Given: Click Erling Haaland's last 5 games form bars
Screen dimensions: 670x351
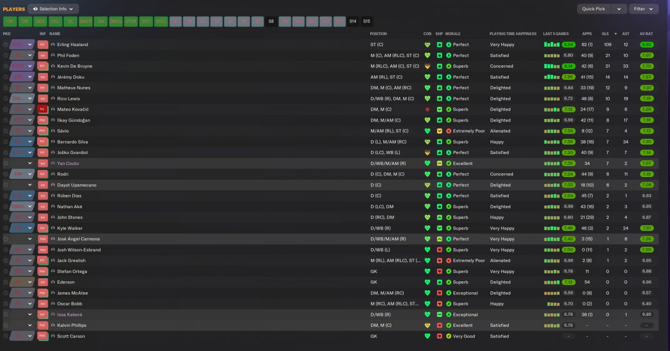Looking at the screenshot, I should click(552, 45).
